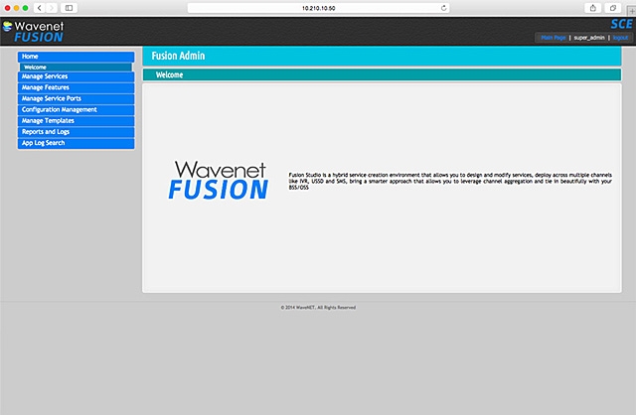Select the Welcome sub-item under Home
Image resolution: width=636 pixels, height=415 pixels.
coord(76,68)
